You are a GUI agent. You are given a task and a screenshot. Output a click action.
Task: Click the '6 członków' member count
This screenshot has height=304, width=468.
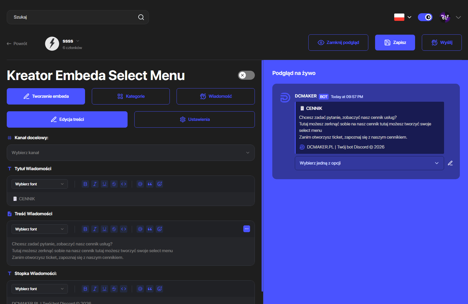72,48
